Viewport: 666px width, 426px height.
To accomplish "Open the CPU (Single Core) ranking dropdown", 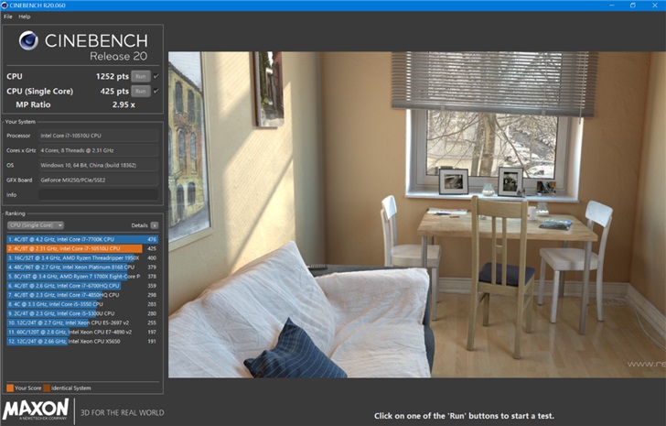I will [35, 224].
